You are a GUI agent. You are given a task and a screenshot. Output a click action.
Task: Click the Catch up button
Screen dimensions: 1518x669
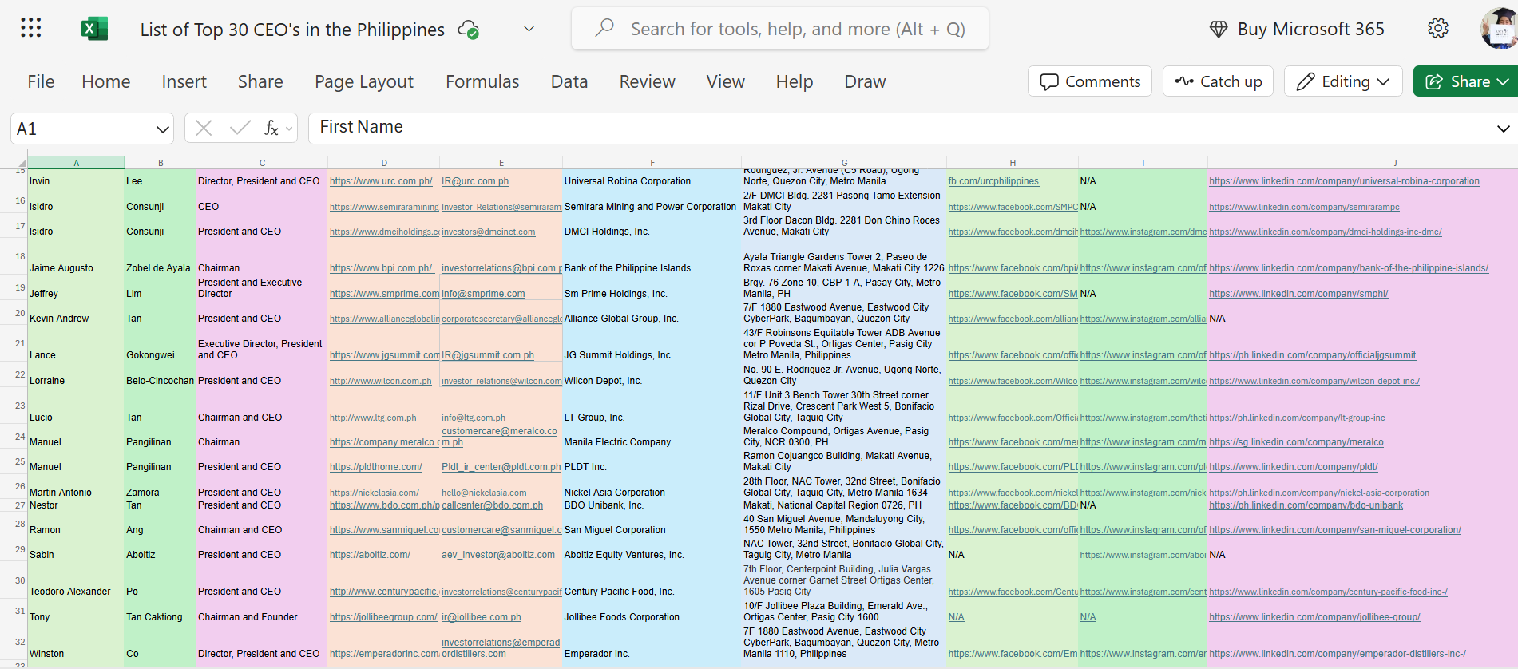pos(1218,81)
